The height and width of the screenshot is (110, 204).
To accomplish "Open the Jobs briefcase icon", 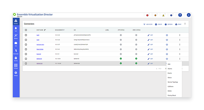I will (x=16, y=43).
